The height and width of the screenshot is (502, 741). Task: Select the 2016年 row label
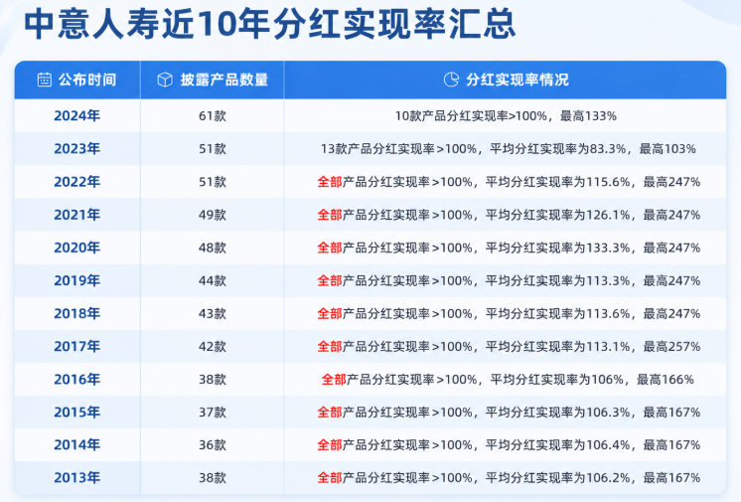coord(77,379)
